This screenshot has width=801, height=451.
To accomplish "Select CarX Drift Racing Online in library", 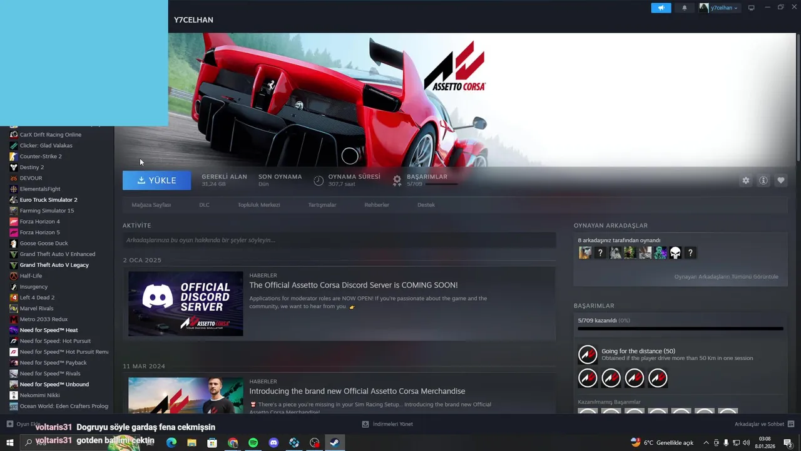I will [x=51, y=135].
